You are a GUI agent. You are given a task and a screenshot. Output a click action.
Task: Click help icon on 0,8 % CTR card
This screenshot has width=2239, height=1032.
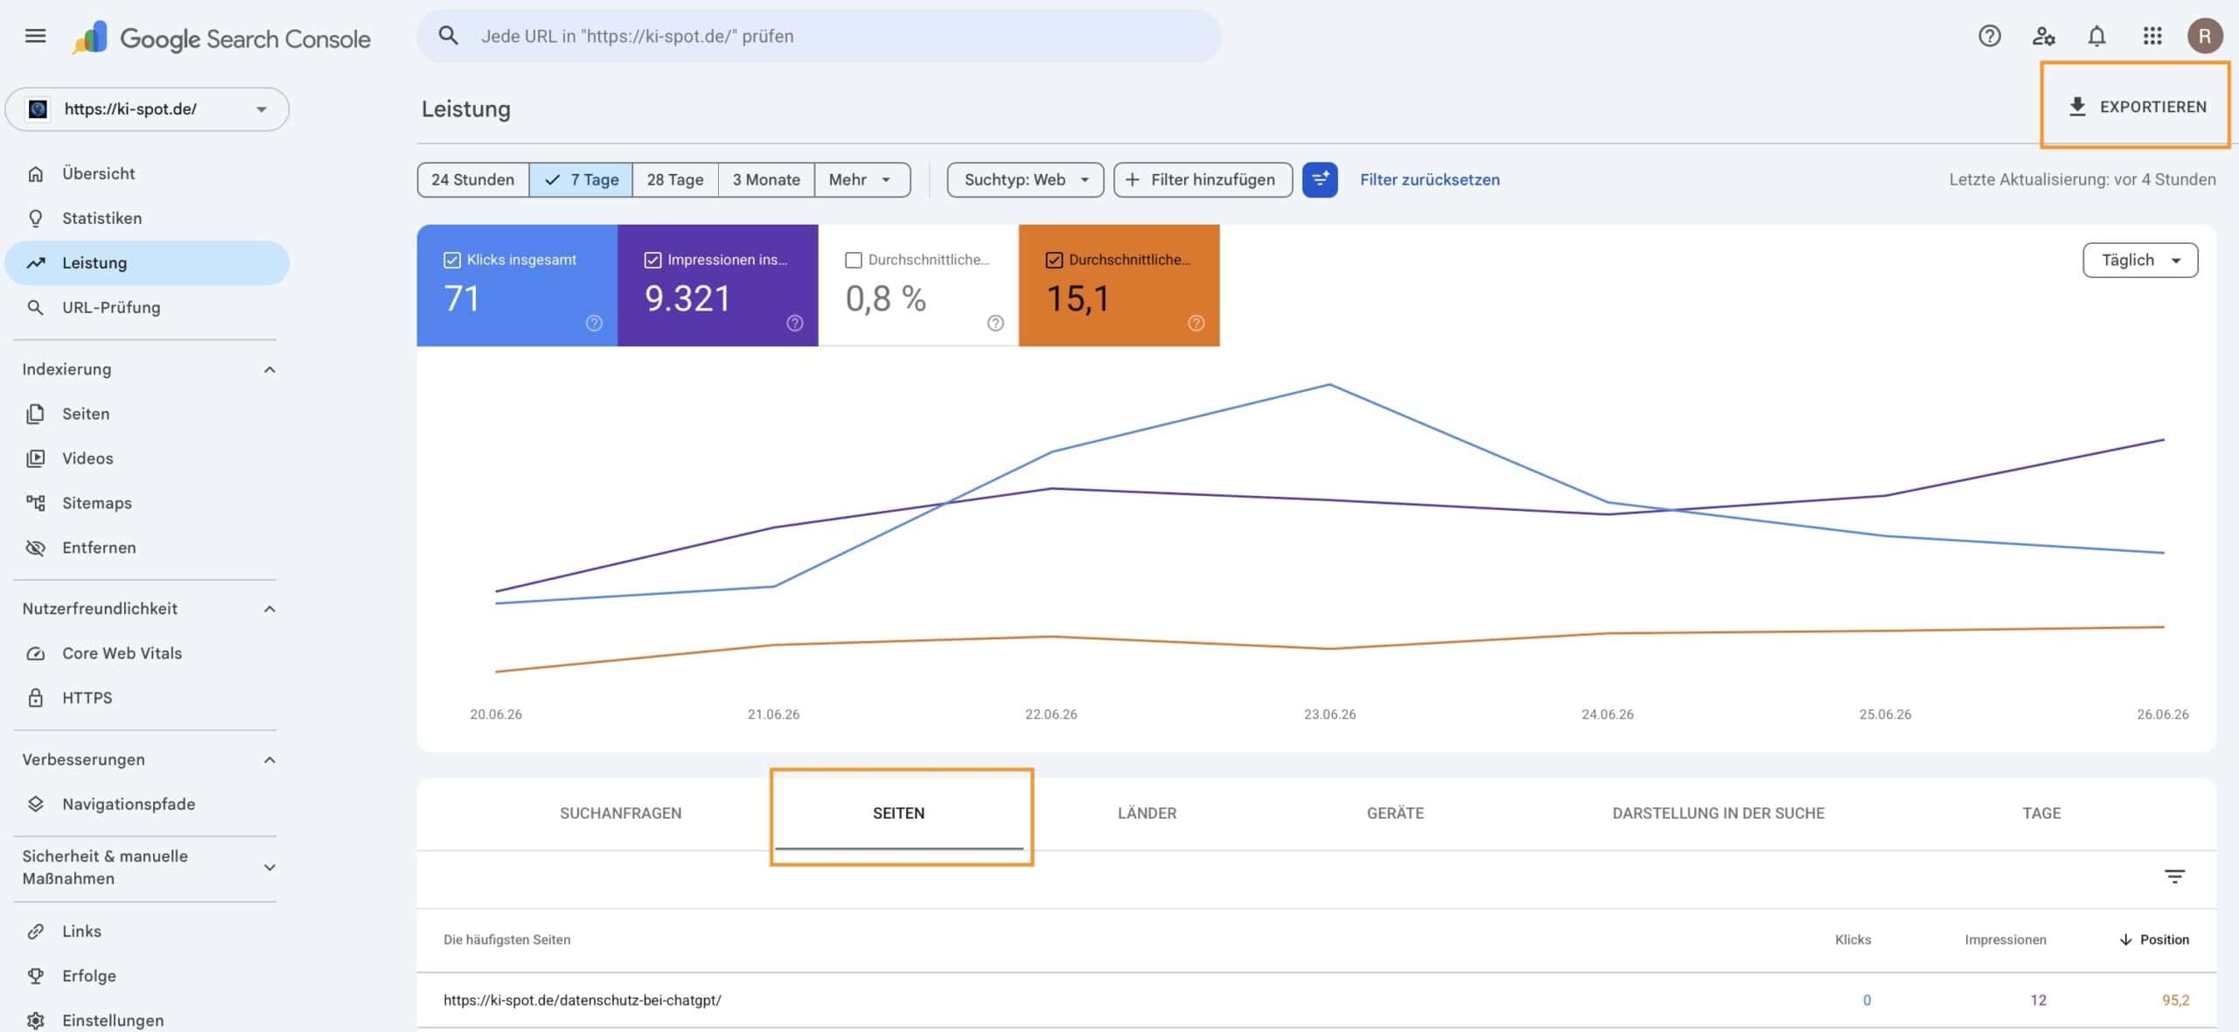pyautogui.click(x=995, y=323)
